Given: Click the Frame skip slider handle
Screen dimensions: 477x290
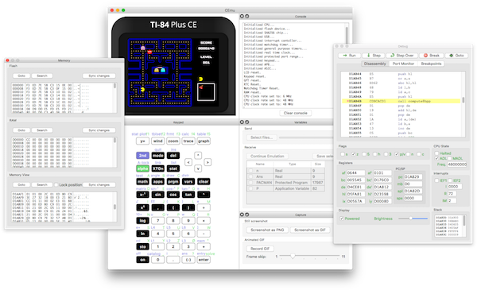Looking at the screenshot, I should tap(293, 257).
